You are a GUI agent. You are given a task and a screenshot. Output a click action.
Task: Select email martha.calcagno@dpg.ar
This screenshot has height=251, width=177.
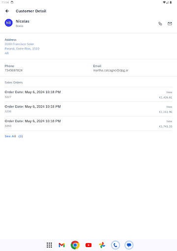[x=111, y=71]
